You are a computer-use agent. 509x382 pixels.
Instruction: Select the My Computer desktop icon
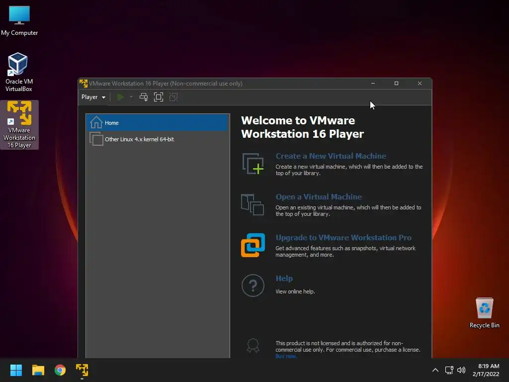point(19,20)
